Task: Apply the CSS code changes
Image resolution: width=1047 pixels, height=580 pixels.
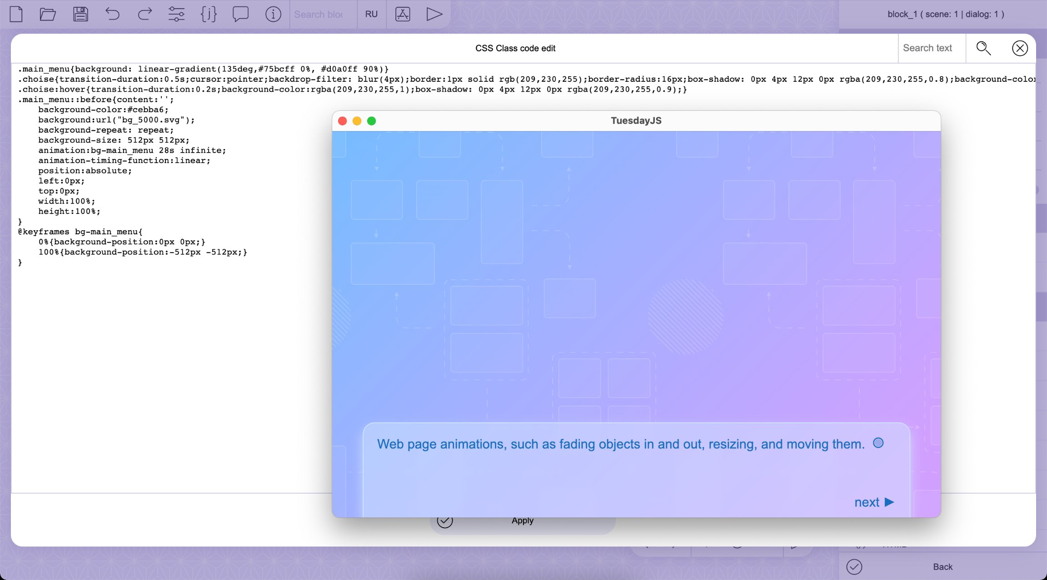Action: point(523,521)
